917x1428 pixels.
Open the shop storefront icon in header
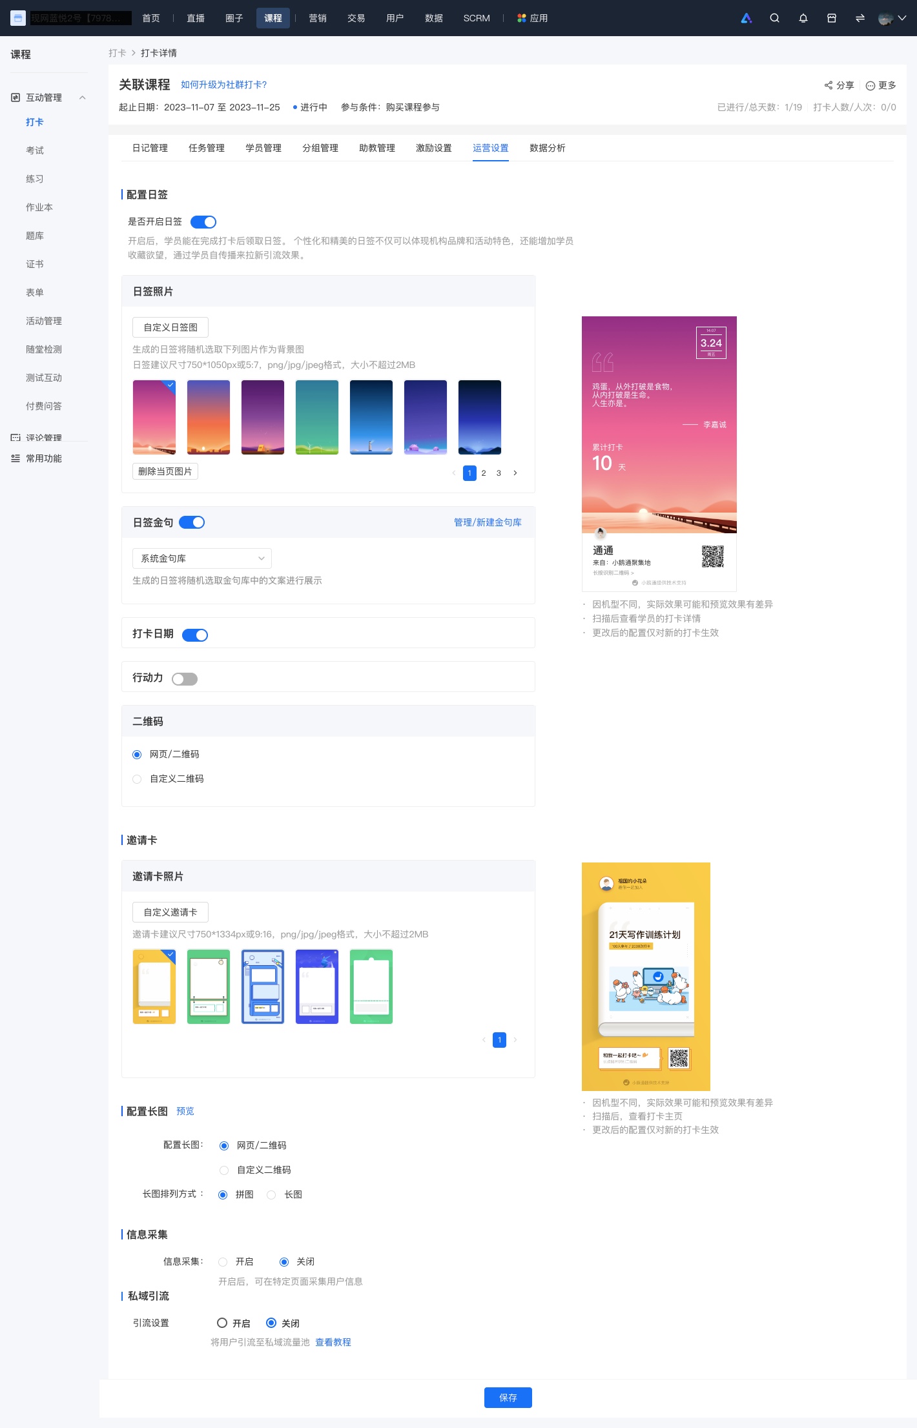pyautogui.click(x=831, y=18)
